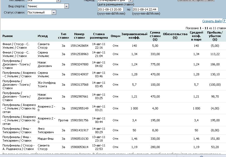Expand the Статус ставки dropdown showing Постоянный
The width and height of the screenshot is (226, 157).
(54, 12)
